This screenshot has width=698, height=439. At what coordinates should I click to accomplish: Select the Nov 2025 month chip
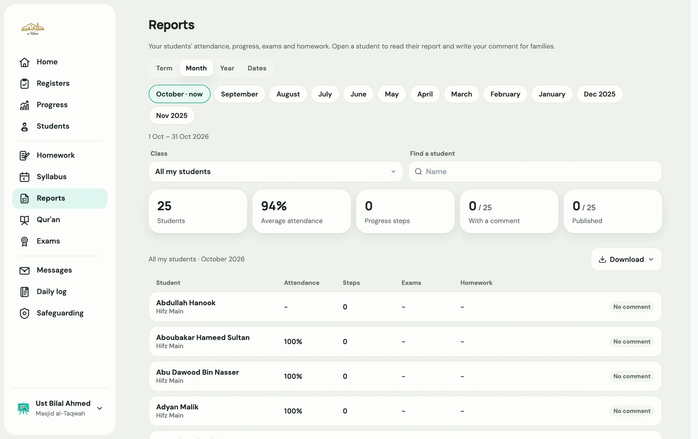[x=172, y=116]
